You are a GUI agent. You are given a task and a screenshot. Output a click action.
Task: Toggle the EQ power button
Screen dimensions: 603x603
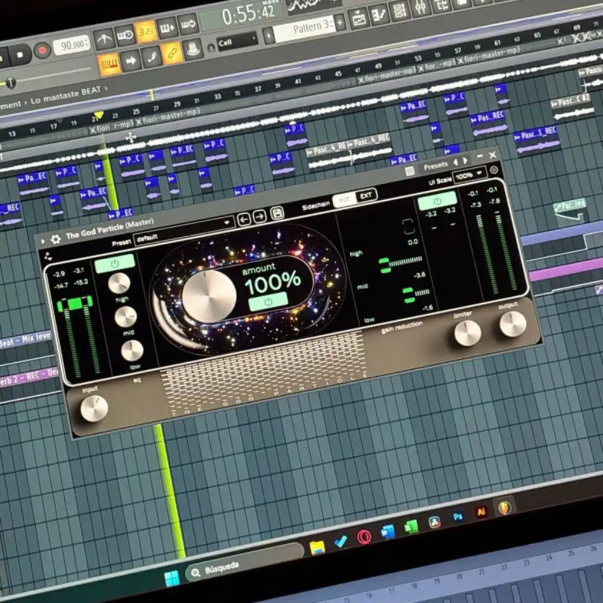[x=115, y=263]
